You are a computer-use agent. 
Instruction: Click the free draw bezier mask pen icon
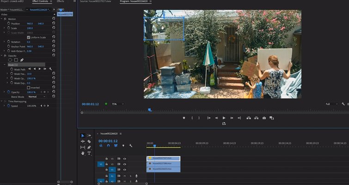[22, 60]
